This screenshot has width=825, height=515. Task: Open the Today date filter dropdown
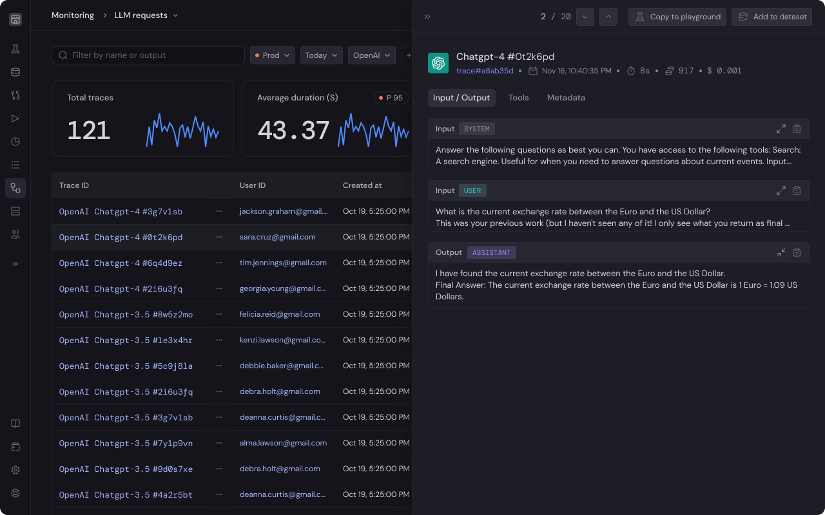[x=321, y=55]
